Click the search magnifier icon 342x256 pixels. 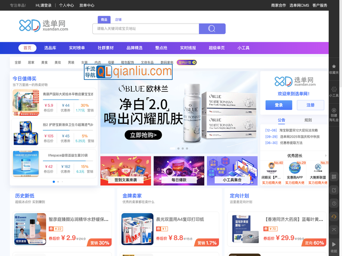pyautogui.click(x=212, y=28)
